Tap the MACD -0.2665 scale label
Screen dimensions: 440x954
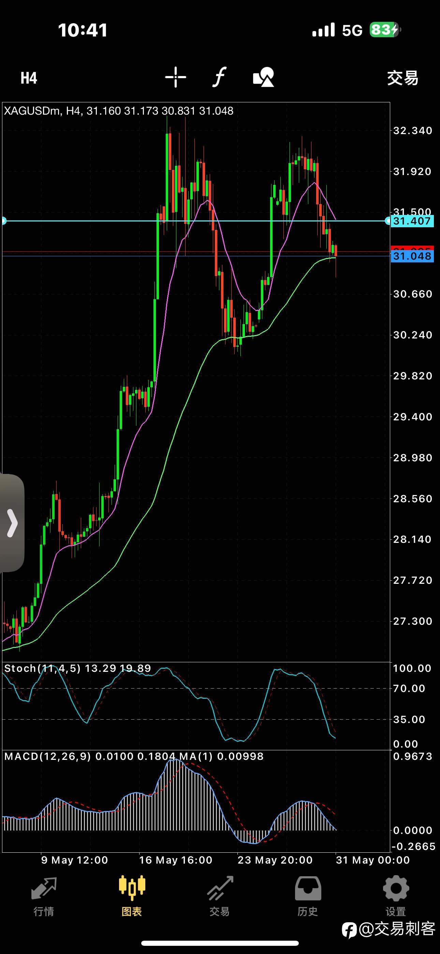(x=413, y=846)
